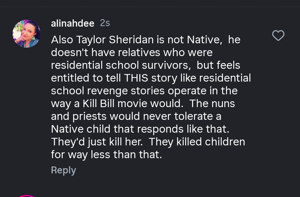The height and width of the screenshot is (197, 300).
Task: Like alinahdee's comment with the heart icon
Action: (278, 36)
